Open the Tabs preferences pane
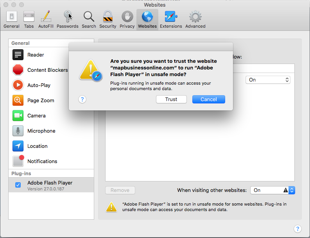The width and height of the screenshot is (310, 238). tap(29, 20)
